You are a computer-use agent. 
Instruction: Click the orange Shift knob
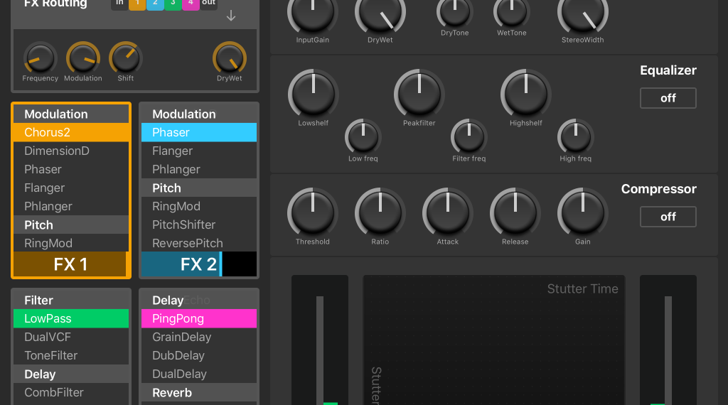tap(126, 58)
